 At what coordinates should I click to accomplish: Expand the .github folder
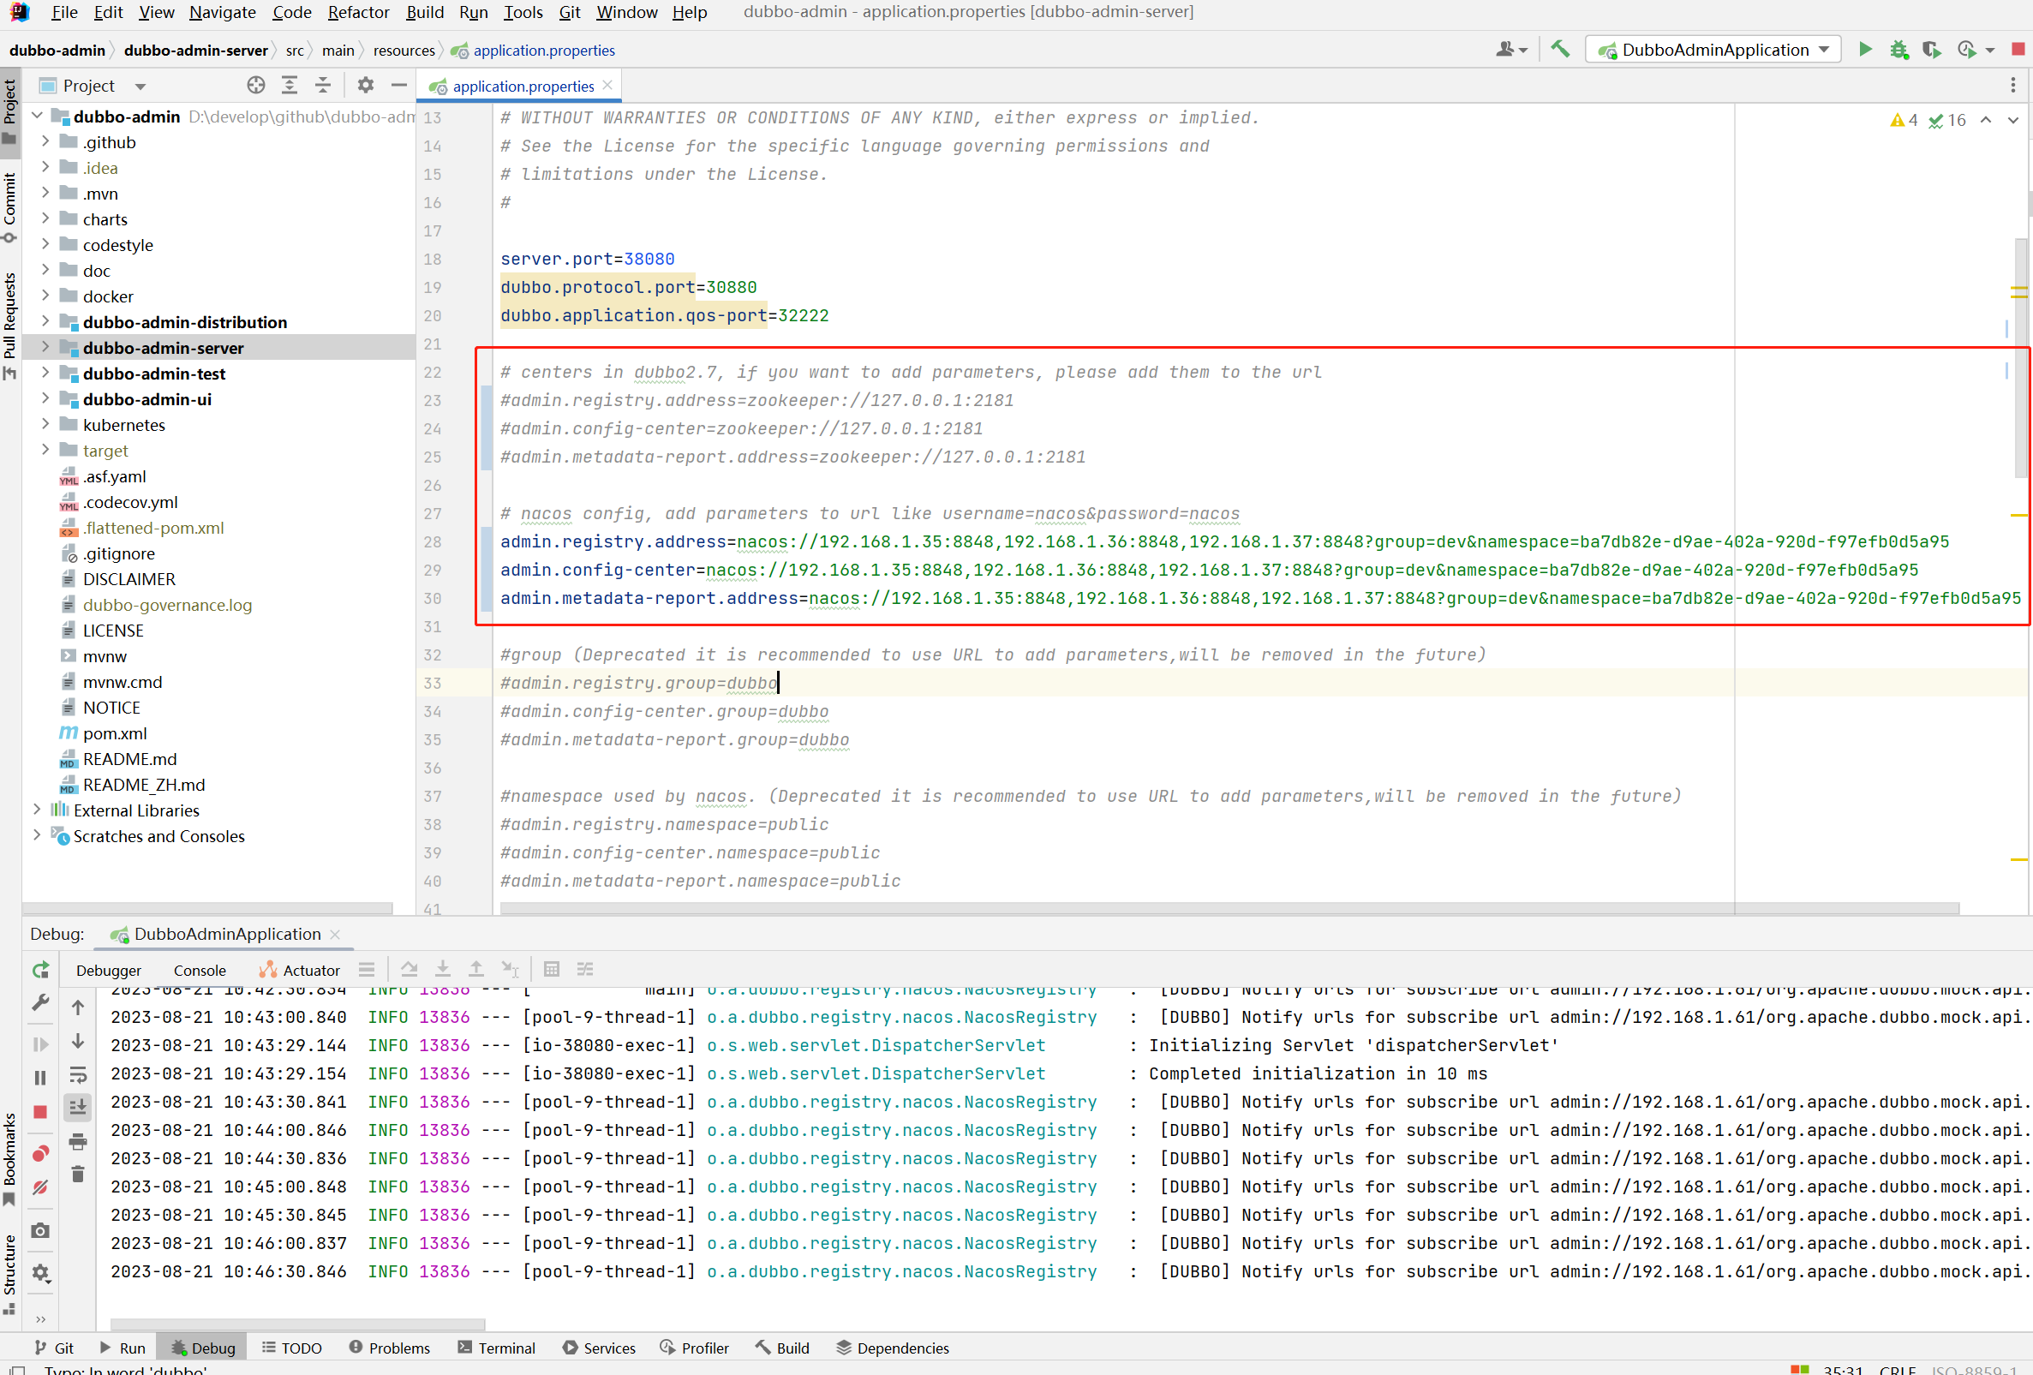(45, 141)
